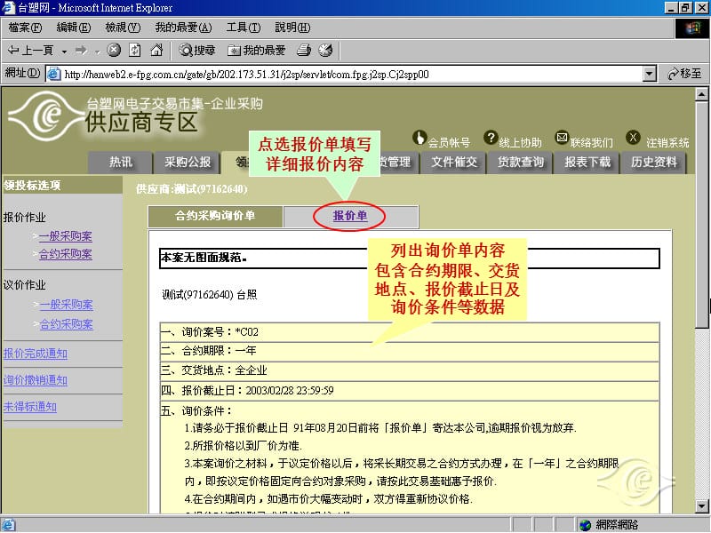Open 一般采购案 under 议价作业
Viewport: 711px width, 533px height.
[66, 305]
